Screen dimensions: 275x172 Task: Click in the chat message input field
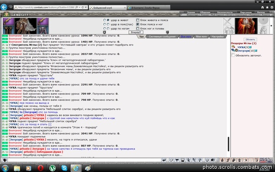pyautogui.click(x=84, y=160)
